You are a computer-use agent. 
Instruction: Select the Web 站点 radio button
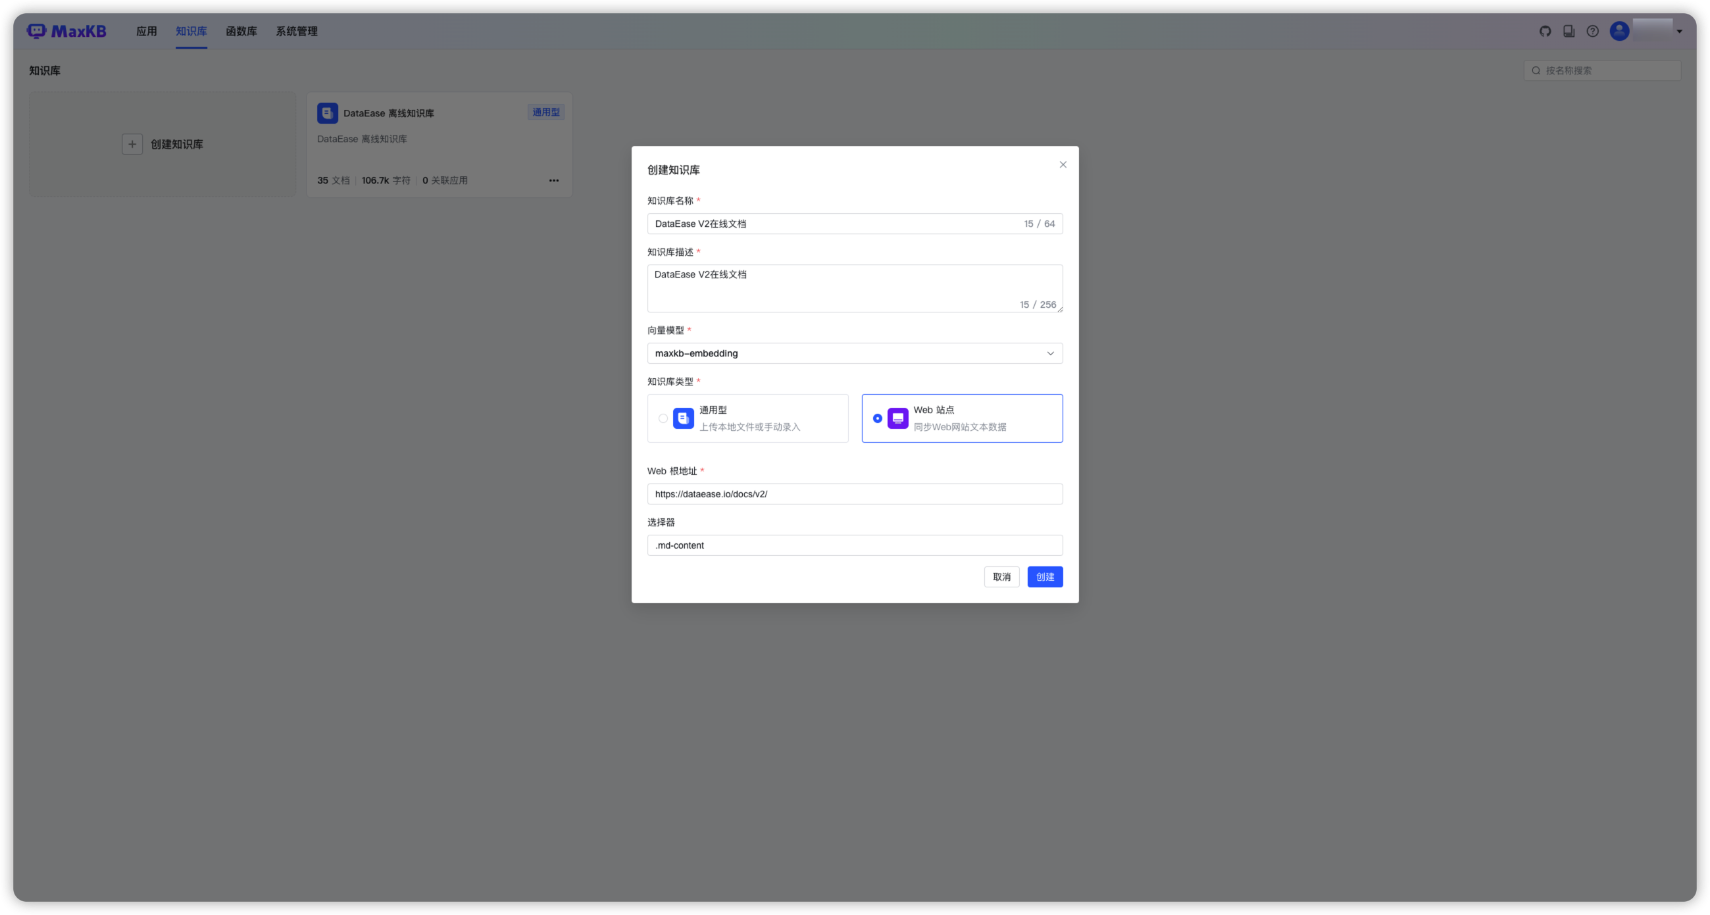(x=878, y=418)
